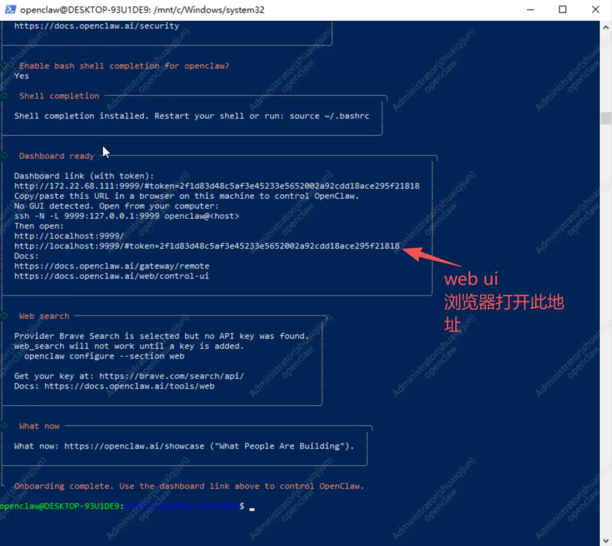Click the localhost:9999 URL with token
Image resolution: width=612 pixels, height=546 pixels.
click(x=207, y=246)
